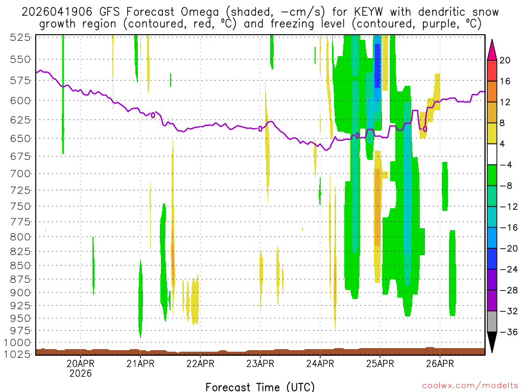Choose the teal-green -8-to--12 colorbar swatch
Viewport: 523px width, 392px height.
coord(492,196)
